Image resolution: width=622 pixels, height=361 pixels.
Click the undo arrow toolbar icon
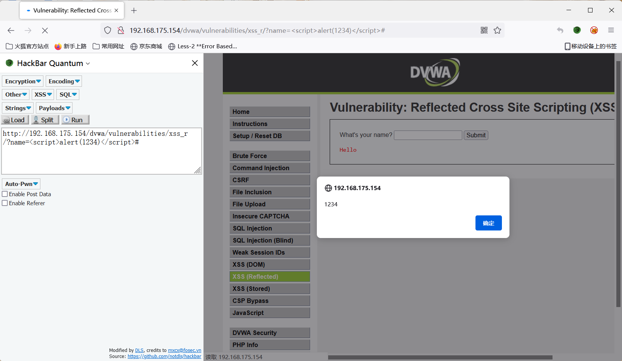tap(560, 30)
